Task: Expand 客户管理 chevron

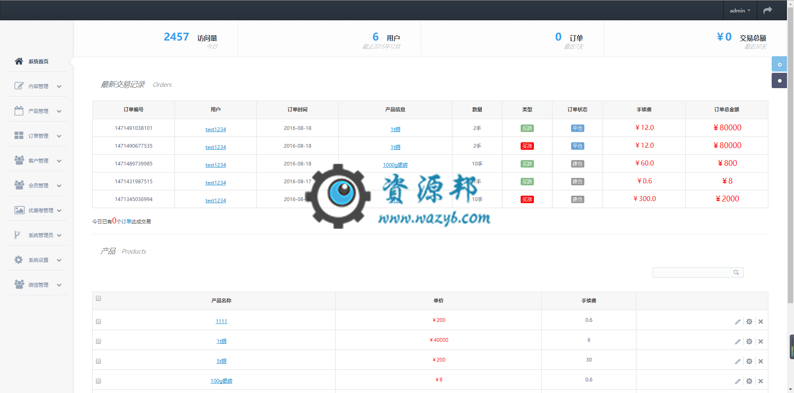Action: [59, 161]
